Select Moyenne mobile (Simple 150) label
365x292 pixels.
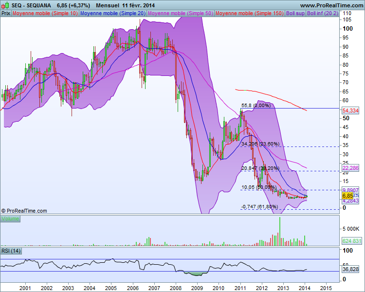[250, 13]
